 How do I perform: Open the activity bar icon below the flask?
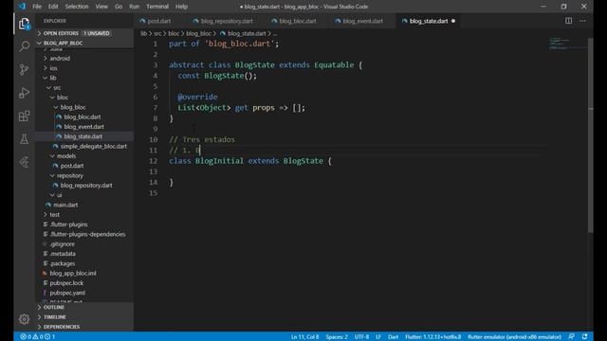[x=24, y=162]
